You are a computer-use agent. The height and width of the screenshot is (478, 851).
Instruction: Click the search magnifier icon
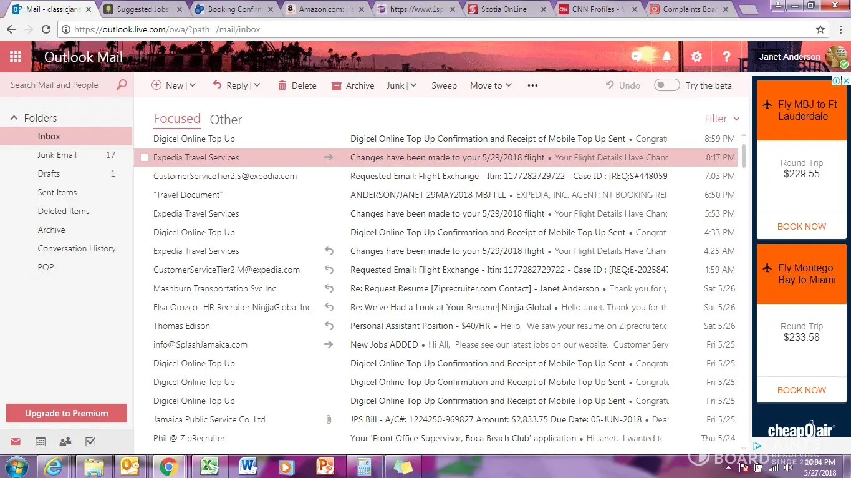click(122, 85)
